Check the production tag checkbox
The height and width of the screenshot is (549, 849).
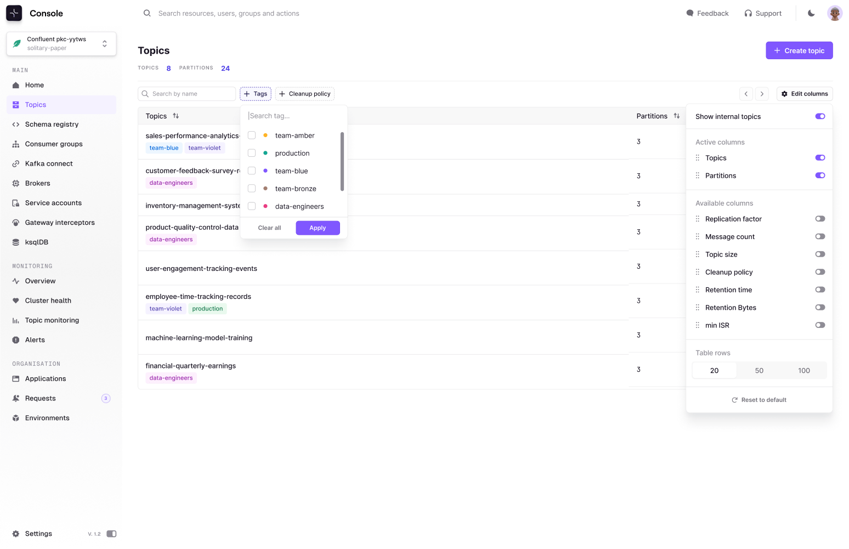[252, 153]
